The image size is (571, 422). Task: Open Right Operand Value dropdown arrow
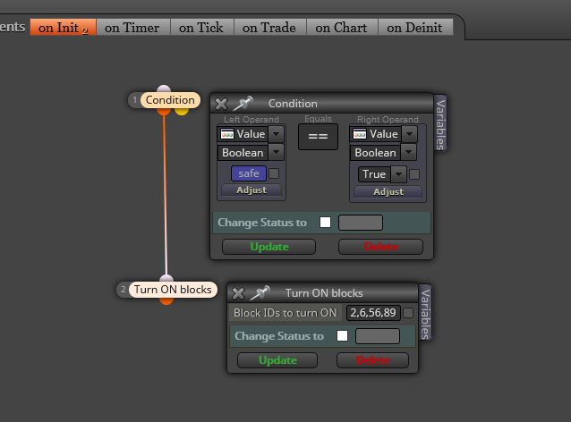click(409, 134)
